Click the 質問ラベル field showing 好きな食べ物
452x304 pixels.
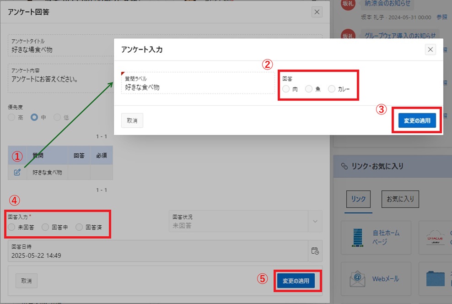click(x=198, y=83)
